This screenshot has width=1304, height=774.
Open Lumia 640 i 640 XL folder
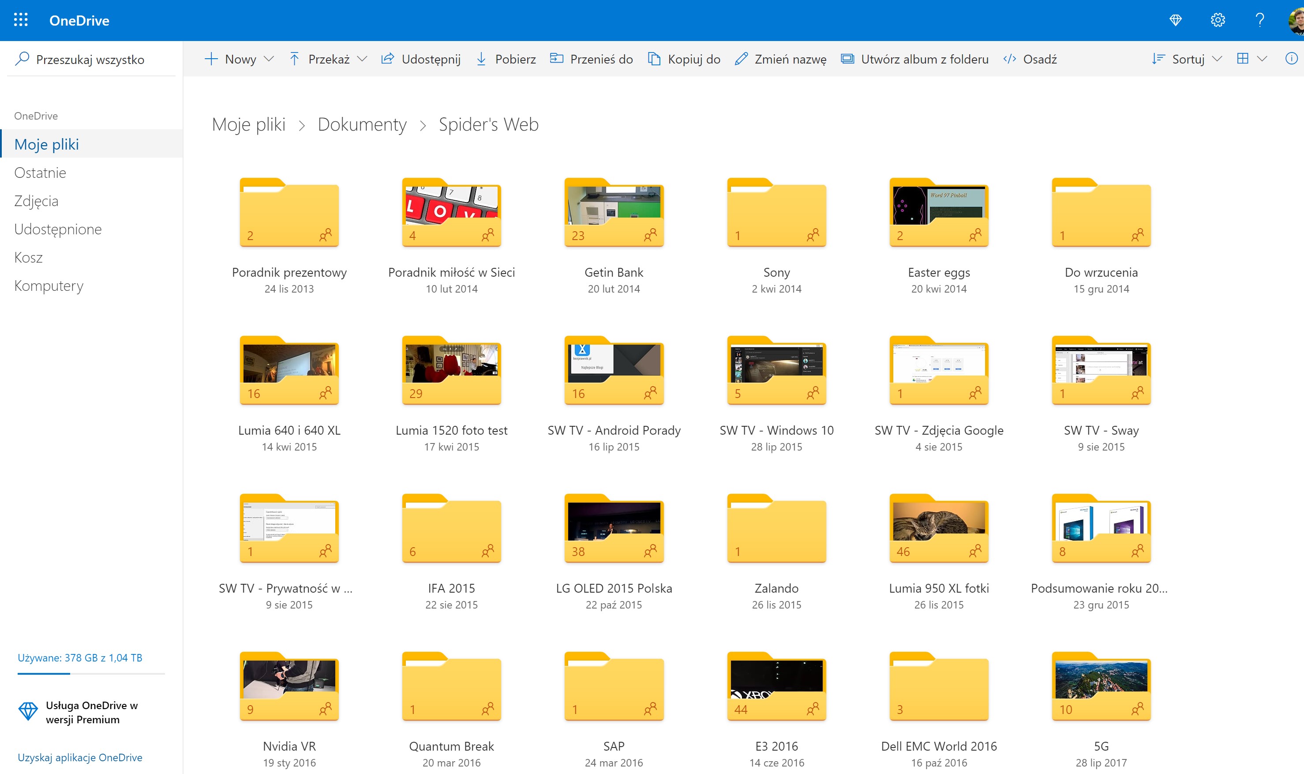(289, 371)
